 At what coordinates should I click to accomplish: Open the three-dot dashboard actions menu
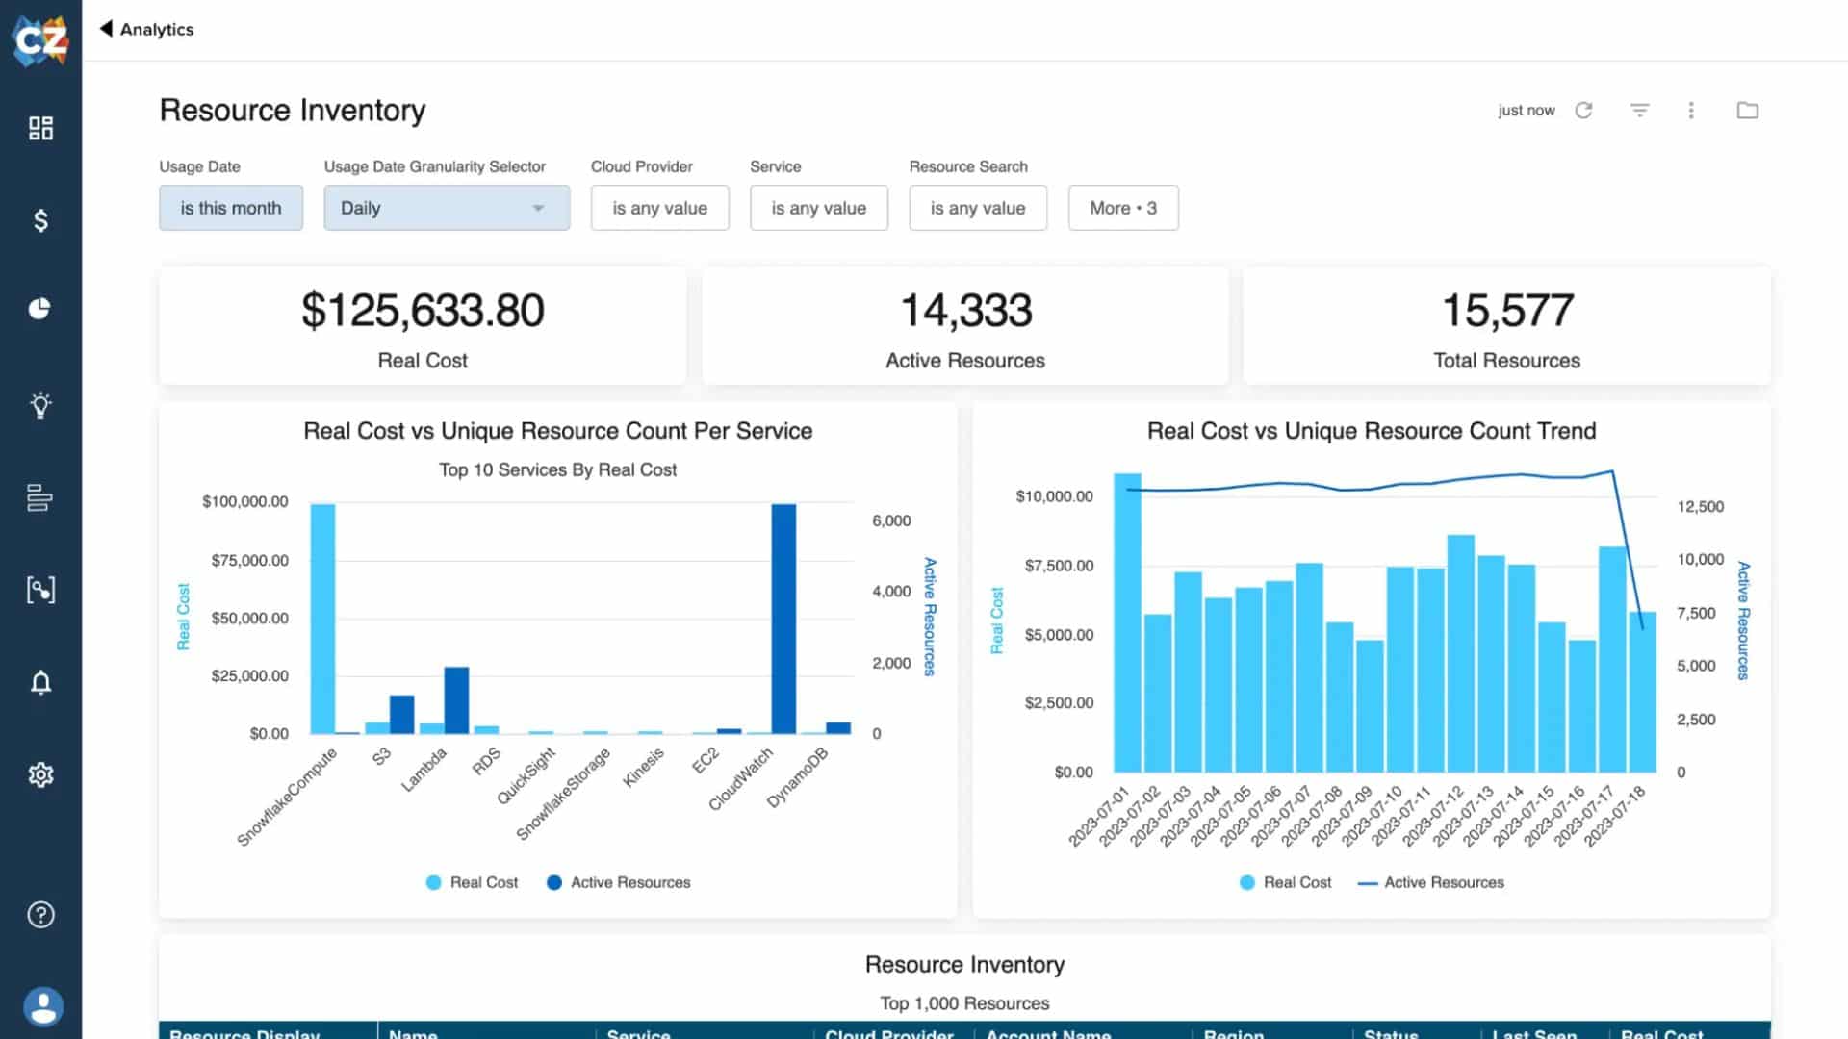coord(1691,111)
